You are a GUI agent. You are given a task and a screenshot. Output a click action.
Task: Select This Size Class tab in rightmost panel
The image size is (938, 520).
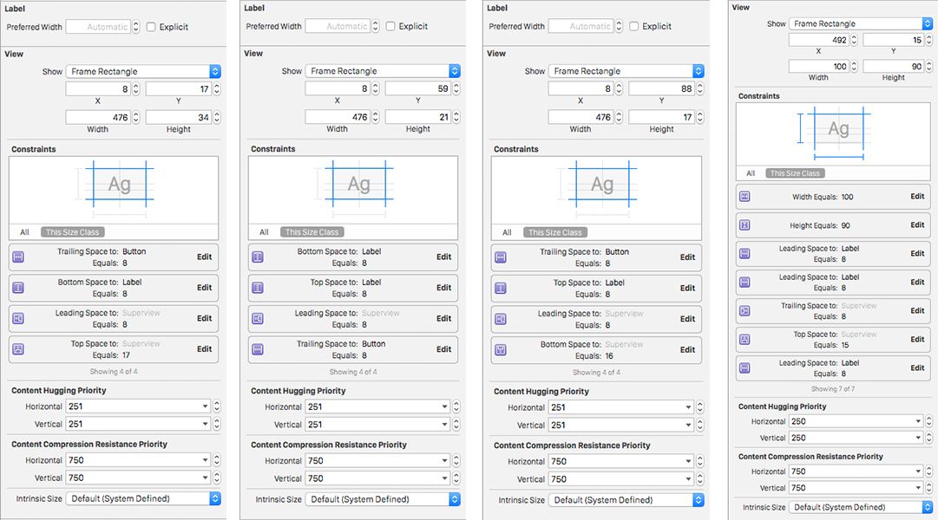795,173
